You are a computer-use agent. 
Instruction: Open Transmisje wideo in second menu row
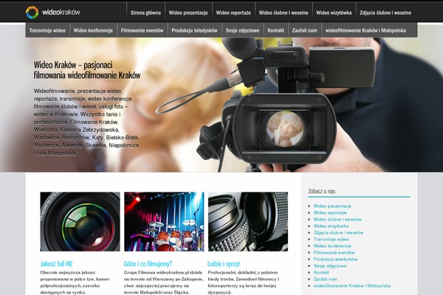pyautogui.click(x=47, y=31)
